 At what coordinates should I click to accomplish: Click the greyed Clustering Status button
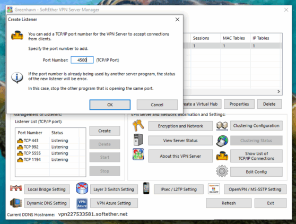point(256,141)
